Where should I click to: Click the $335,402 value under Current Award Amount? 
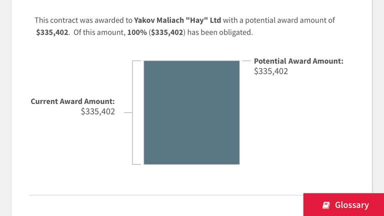(98, 112)
